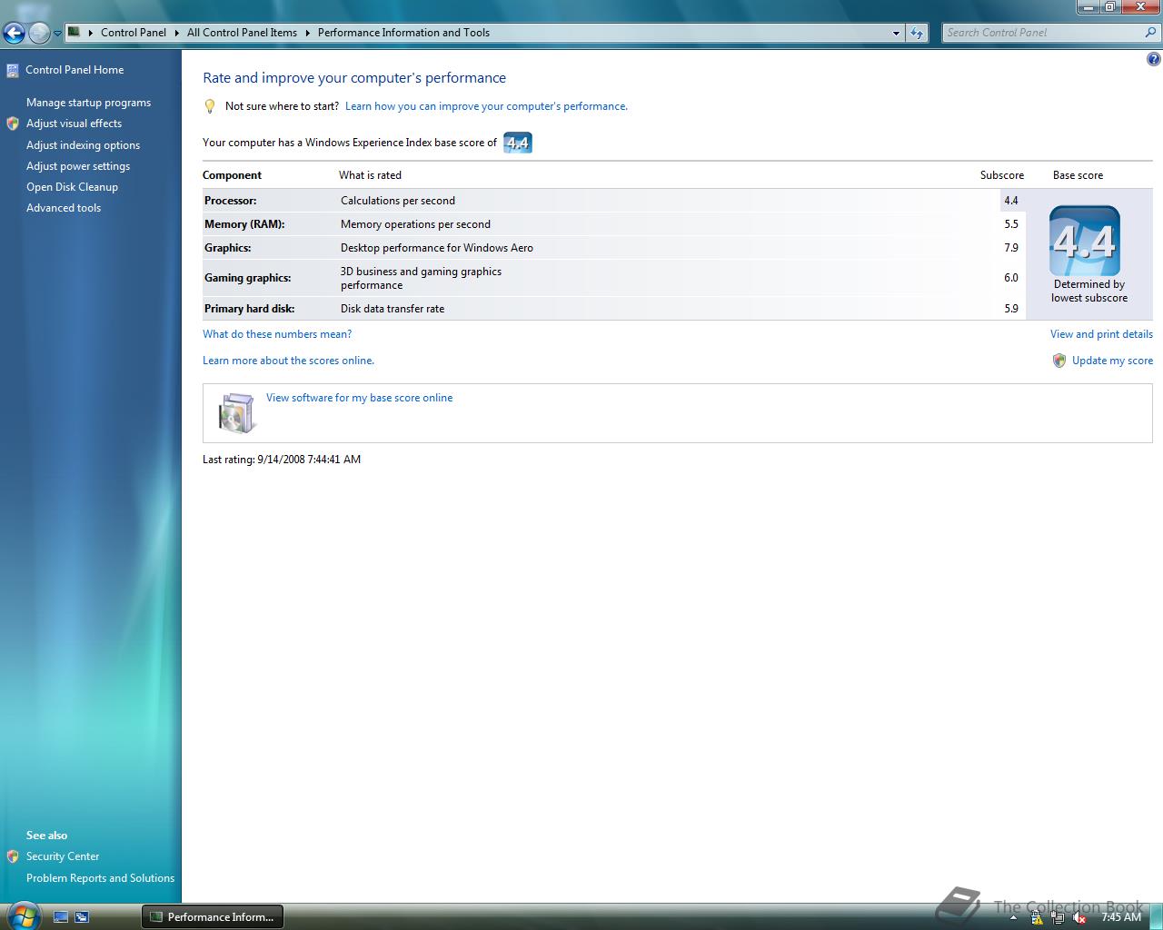Open Control Panel Home
1163x930 pixels.
point(75,70)
